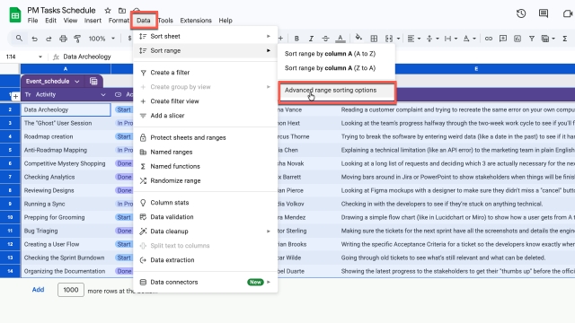Click the move to folder icon
The width and height of the screenshot is (575, 323).
pos(122,11)
